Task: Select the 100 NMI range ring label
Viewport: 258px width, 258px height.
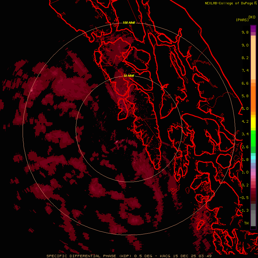Action: pos(129,23)
